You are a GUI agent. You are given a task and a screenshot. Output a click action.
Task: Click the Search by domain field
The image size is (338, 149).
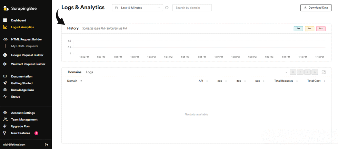click(x=192, y=8)
